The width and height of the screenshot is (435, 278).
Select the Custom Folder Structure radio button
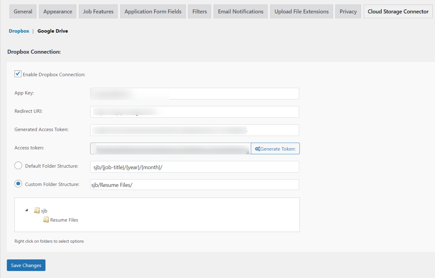[x=18, y=184]
